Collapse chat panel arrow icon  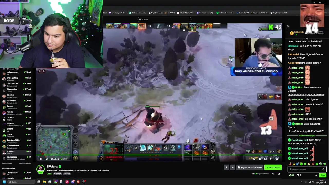click(x=288, y=26)
